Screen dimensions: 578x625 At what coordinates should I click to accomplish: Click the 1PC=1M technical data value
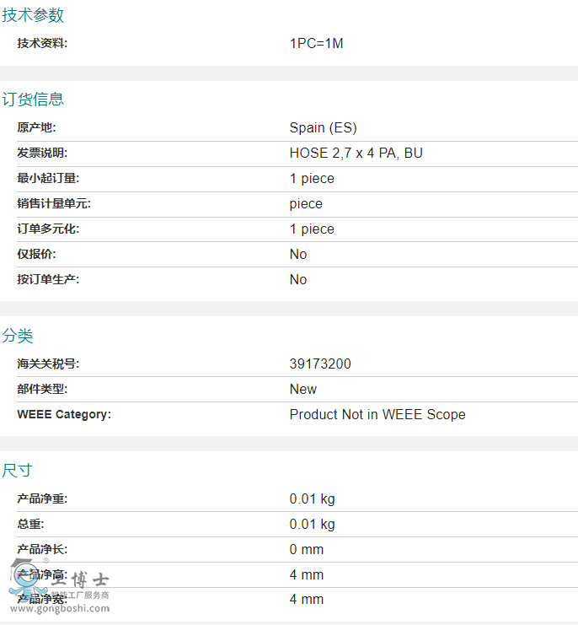[x=316, y=44]
